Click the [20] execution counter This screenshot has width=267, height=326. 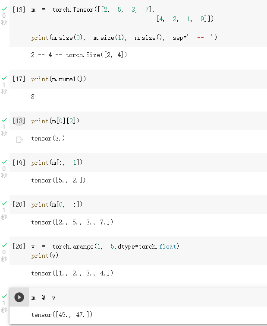tap(19, 205)
